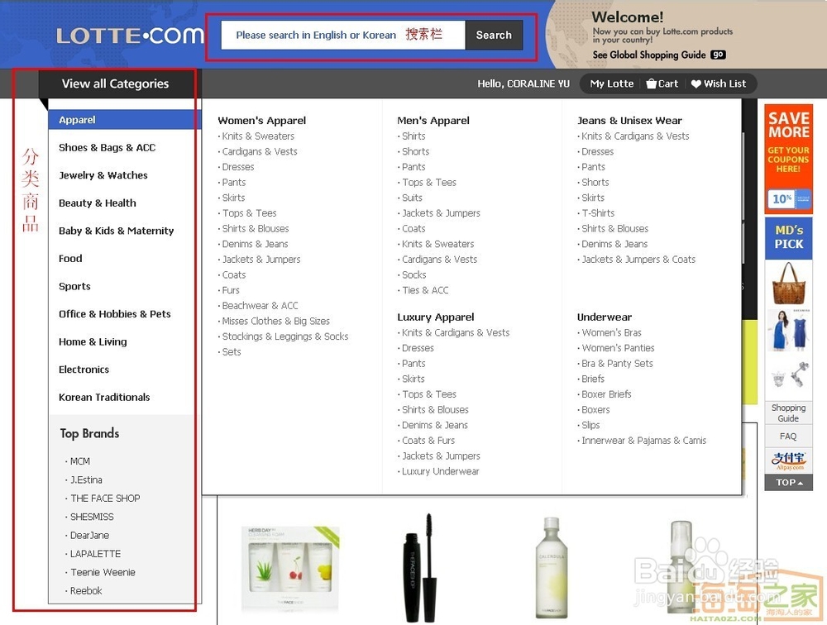
Task: Open Coats & Furs link
Action: click(x=428, y=441)
